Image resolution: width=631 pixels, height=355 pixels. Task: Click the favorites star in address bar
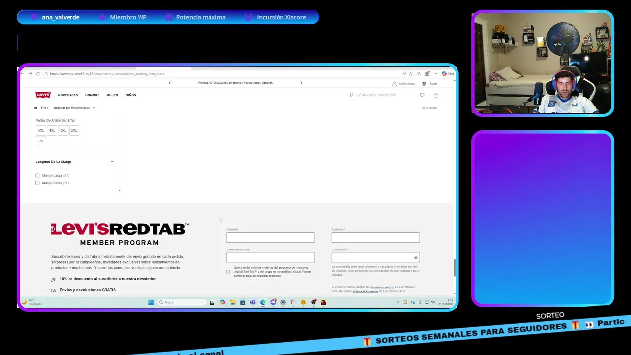click(411, 74)
